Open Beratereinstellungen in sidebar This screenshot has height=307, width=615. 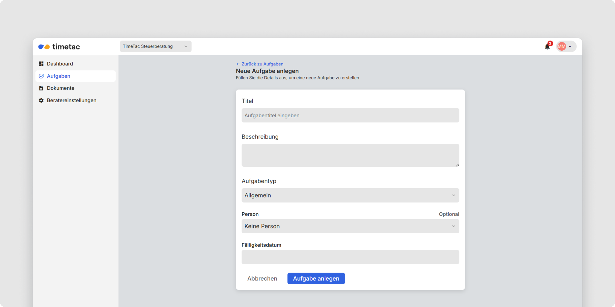point(71,100)
